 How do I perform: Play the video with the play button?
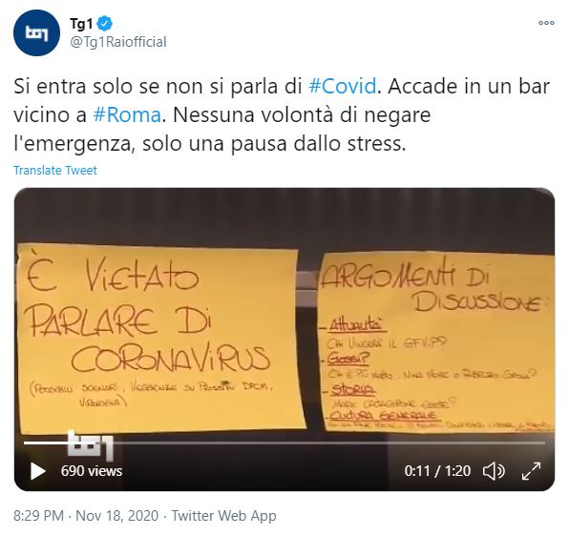(37, 471)
